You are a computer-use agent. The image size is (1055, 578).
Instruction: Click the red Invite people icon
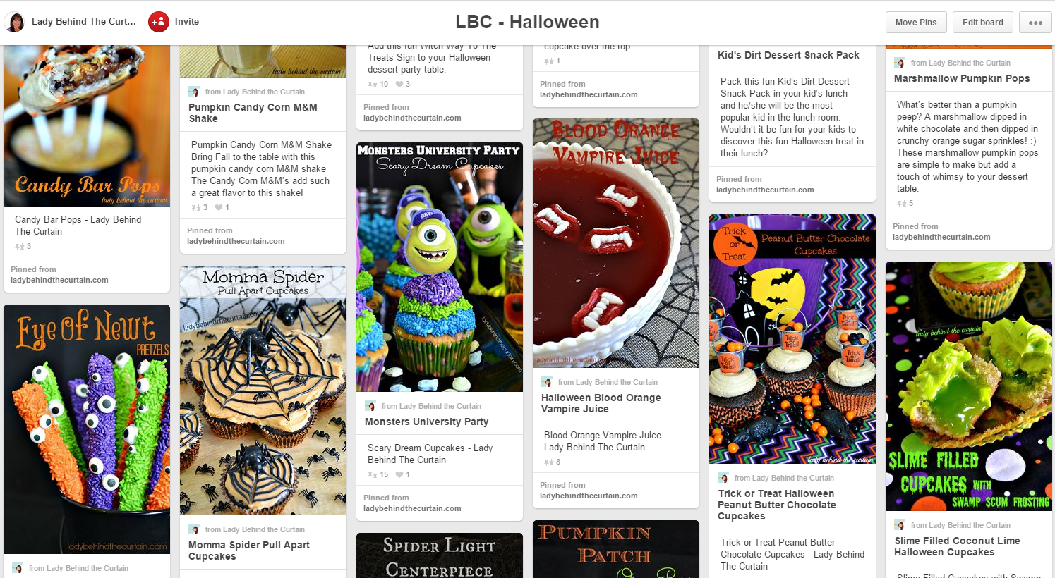(159, 22)
